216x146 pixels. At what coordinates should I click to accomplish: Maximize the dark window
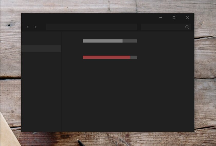click(x=174, y=18)
